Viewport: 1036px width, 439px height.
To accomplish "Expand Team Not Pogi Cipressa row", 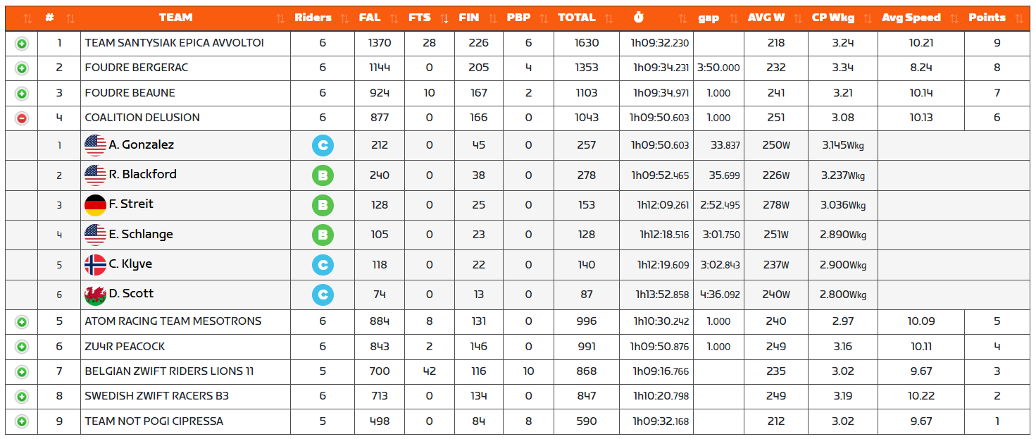I will click(22, 422).
